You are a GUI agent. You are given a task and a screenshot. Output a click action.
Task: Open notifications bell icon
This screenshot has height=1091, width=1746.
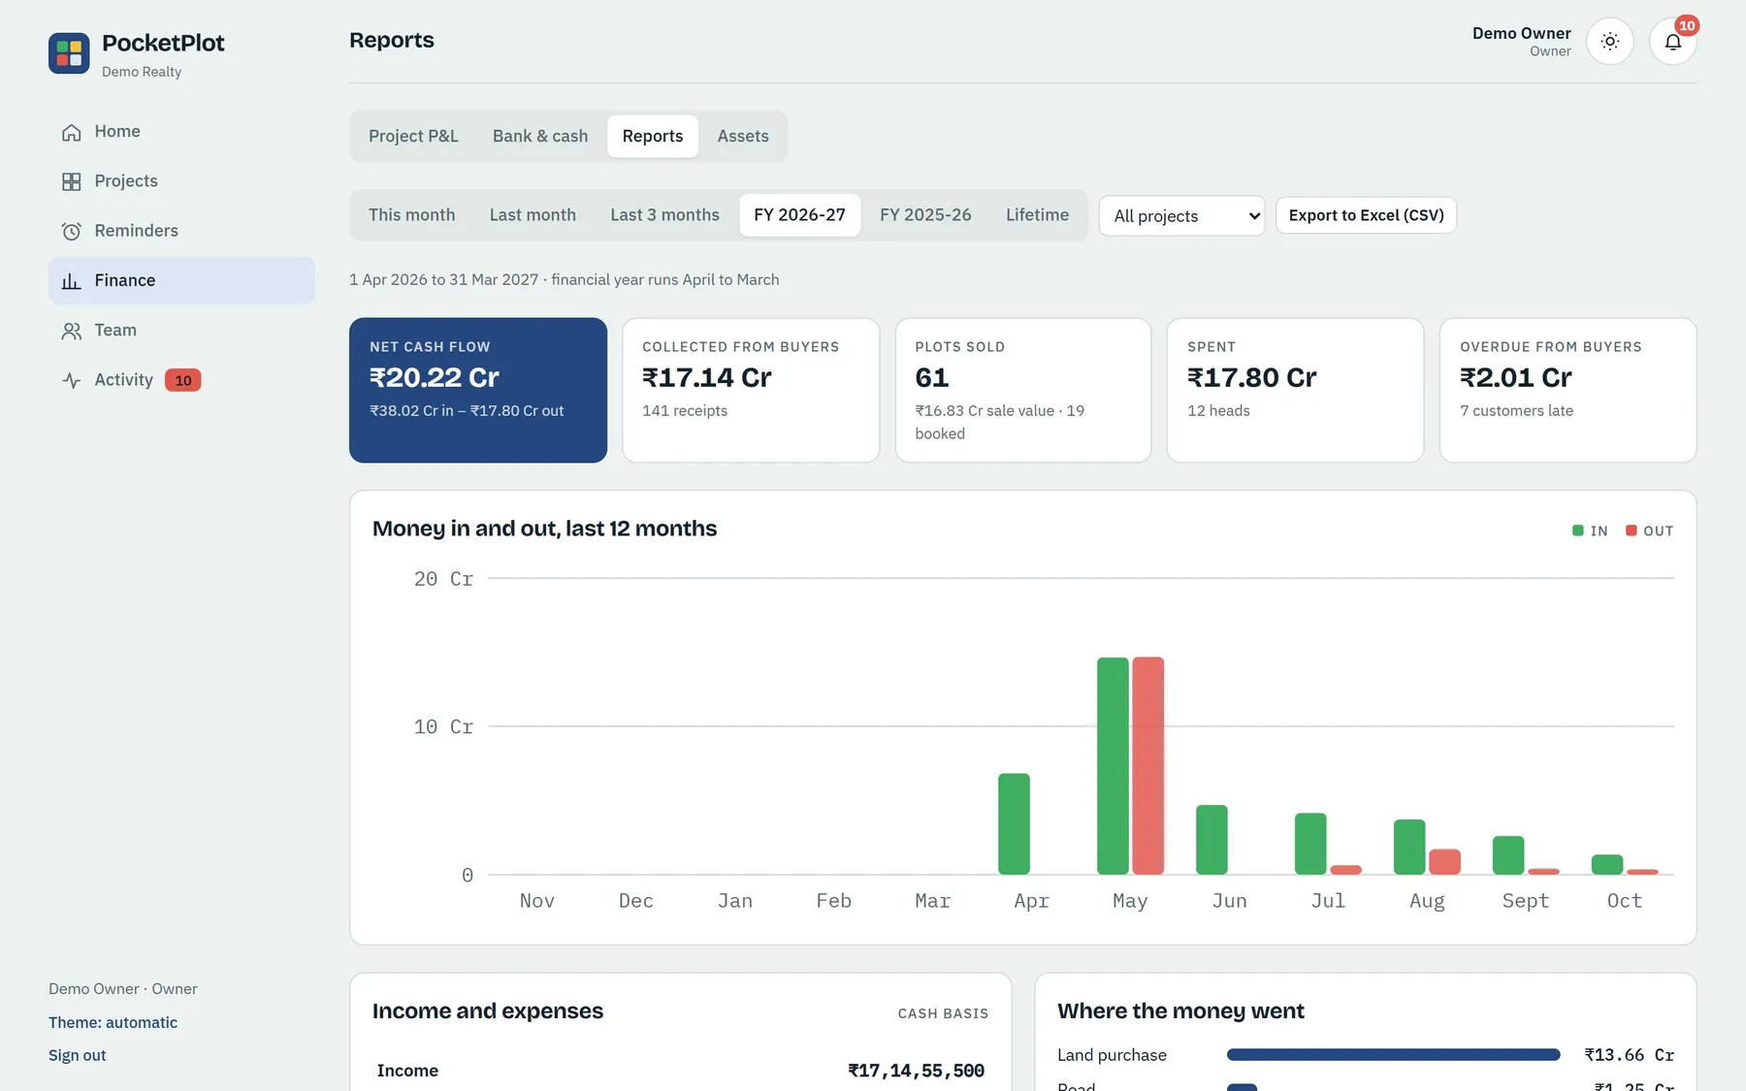1673,42
